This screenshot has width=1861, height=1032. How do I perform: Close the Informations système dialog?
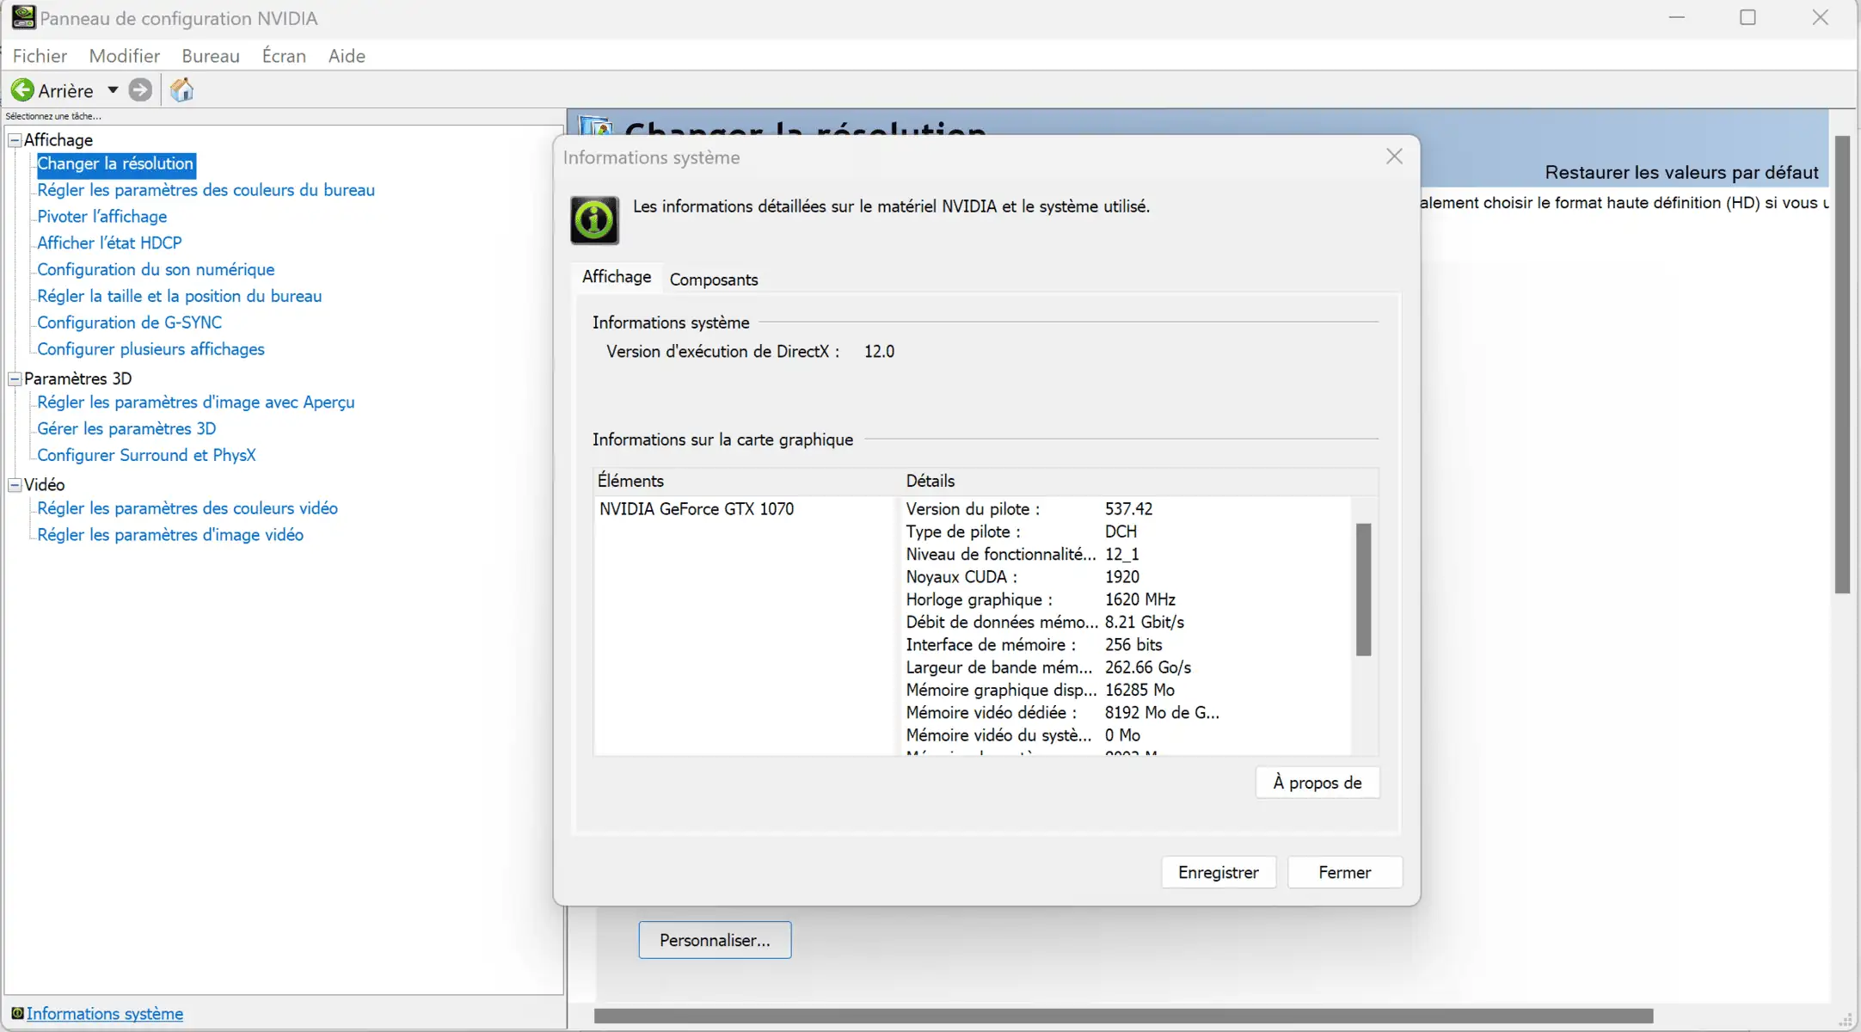[x=1394, y=157]
